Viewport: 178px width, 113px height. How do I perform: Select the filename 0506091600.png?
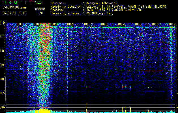coord(14,8)
